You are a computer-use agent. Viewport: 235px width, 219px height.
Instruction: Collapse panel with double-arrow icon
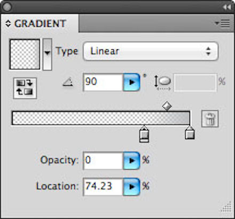227,7
